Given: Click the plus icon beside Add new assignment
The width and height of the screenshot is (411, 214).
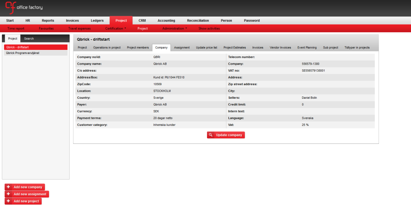Looking at the screenshot, I should coord(8,194).
